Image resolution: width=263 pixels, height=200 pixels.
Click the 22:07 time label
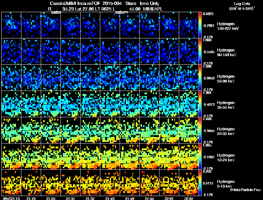[x=189, y=198]
